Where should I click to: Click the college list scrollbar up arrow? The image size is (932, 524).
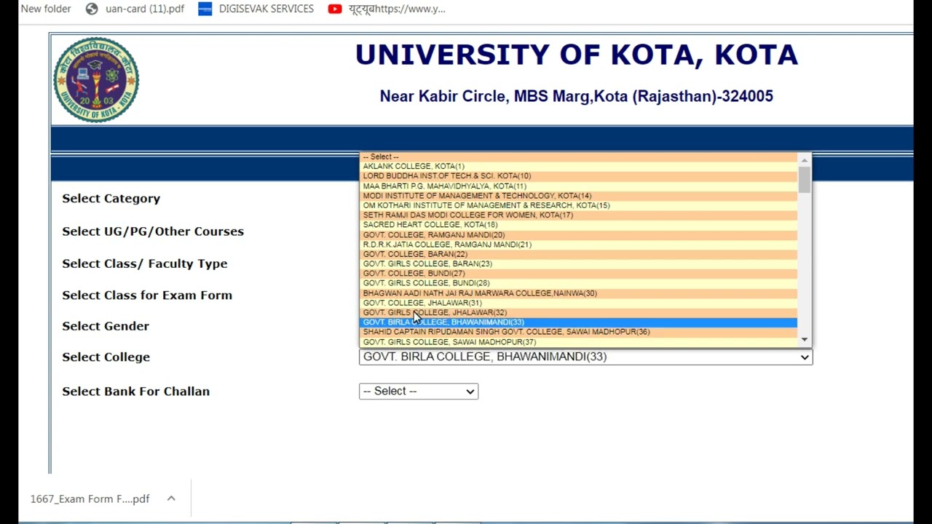click(805, 160)
